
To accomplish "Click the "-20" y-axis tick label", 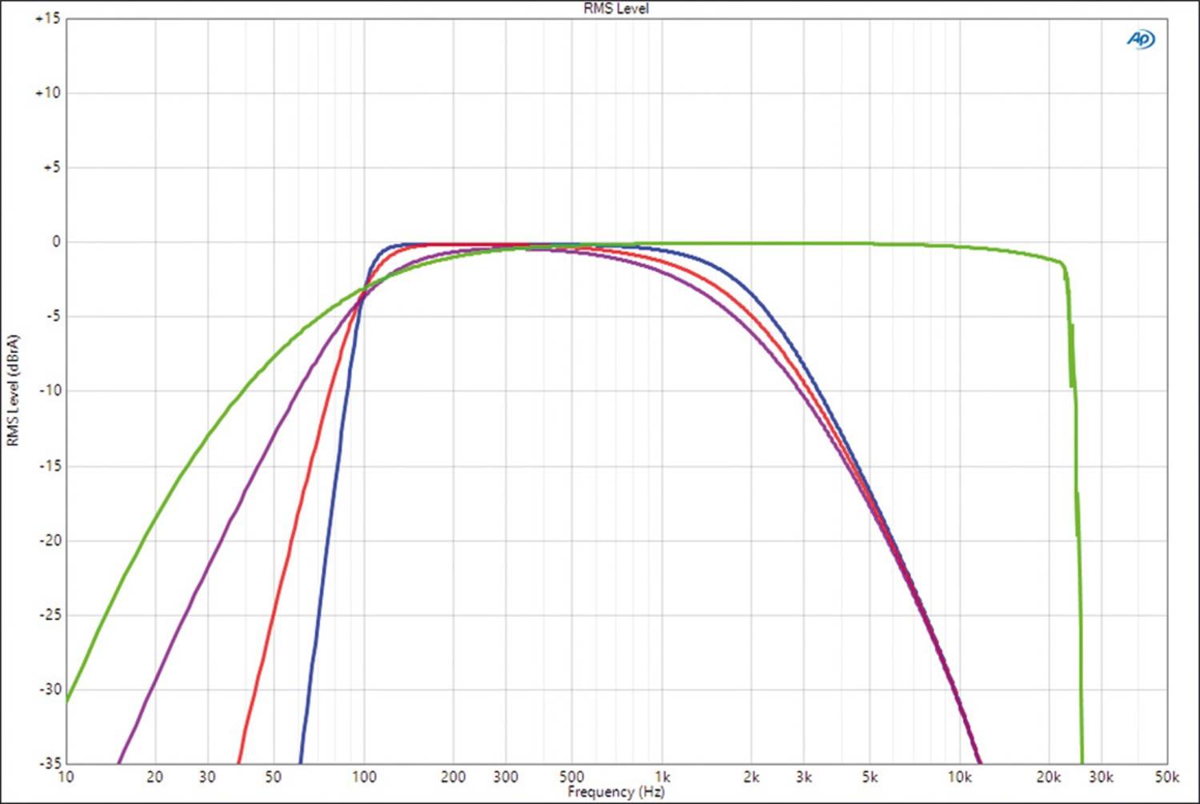I will (50, 540).
